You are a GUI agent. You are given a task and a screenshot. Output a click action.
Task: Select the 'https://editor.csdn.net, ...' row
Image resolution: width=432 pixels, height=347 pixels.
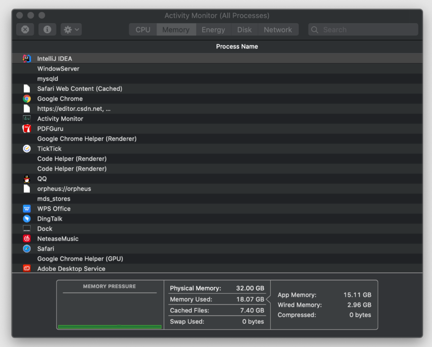tap(217, 109)
